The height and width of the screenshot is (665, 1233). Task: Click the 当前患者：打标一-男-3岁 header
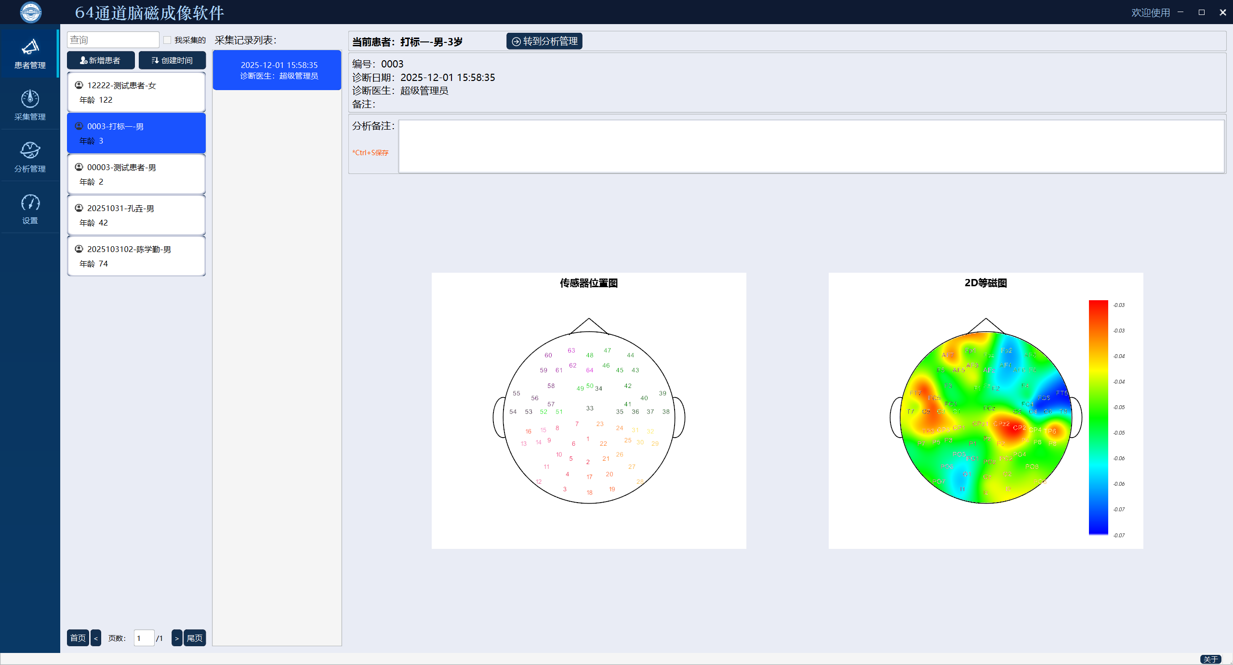click(407, 42)
